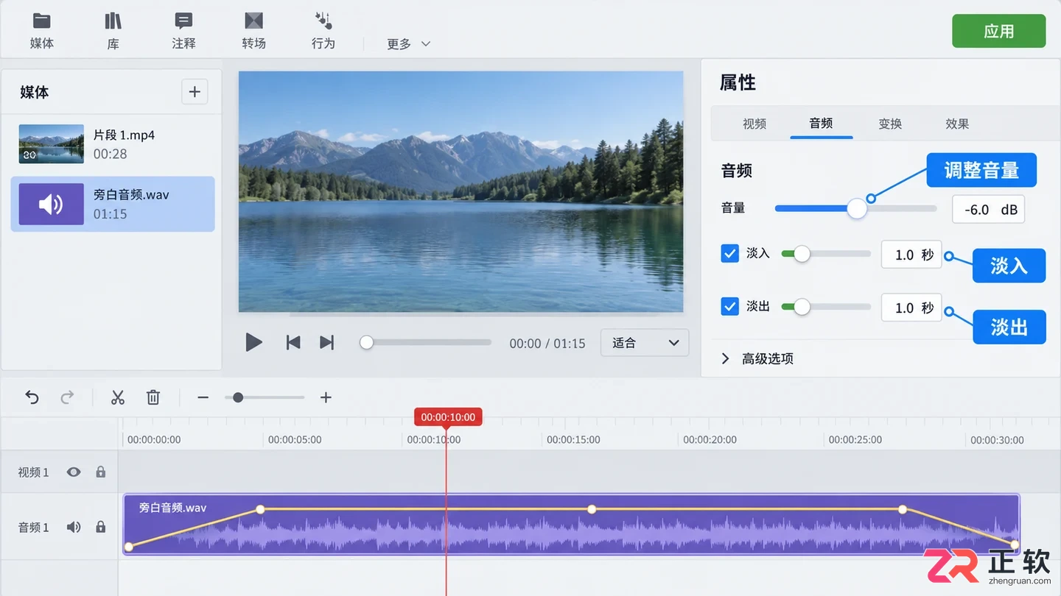Image resolution: width=1061 pixels, height=596 pixels.
Task: Open the 适合 zoom dropdown
Action: point(645,343)
